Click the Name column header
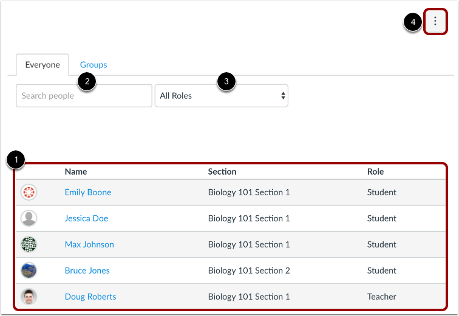459x316 pixels. pos(76,172)
